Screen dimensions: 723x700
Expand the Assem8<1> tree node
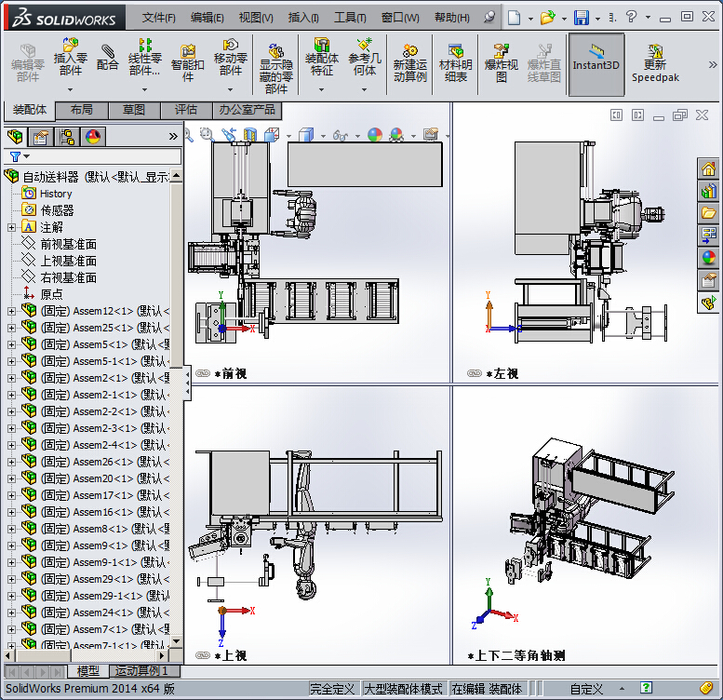click(11, 529)
